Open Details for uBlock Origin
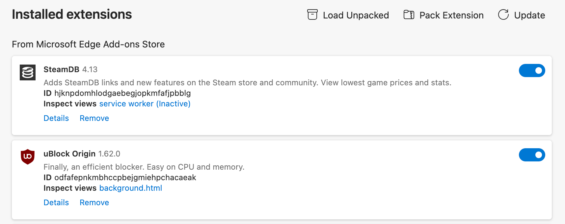This screenshot has height=224, width=565. [x=56, y=203]
